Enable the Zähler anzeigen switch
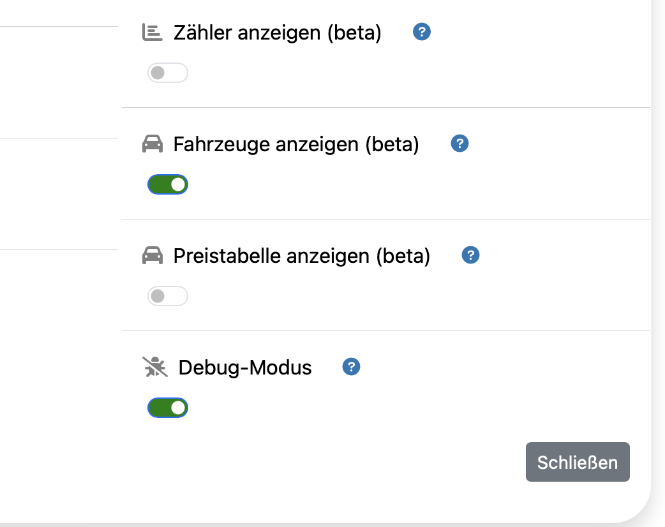The height and width of the screenshot is (527, 665). (168, 73)
